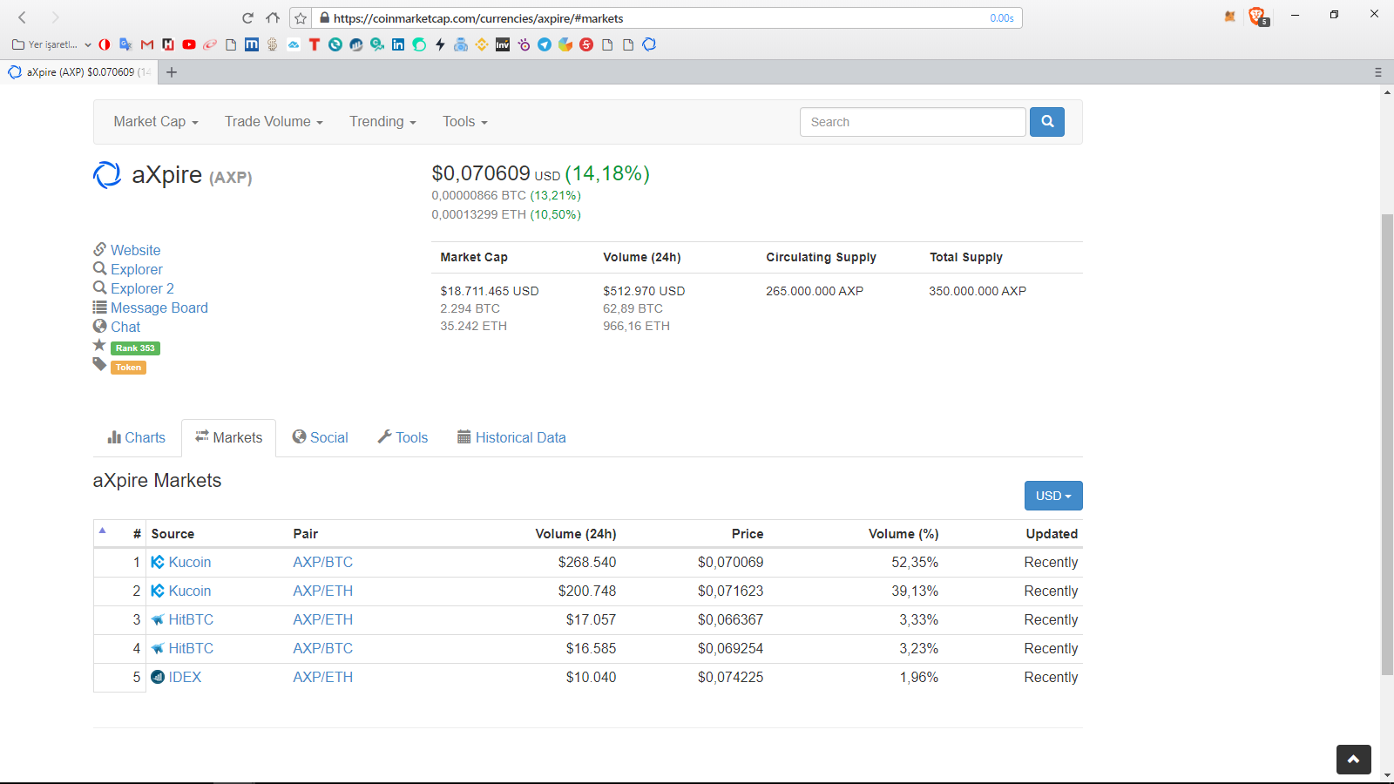Go to the browser home page icon
The height and width of the screenshot is (784, 1394).
273,17
